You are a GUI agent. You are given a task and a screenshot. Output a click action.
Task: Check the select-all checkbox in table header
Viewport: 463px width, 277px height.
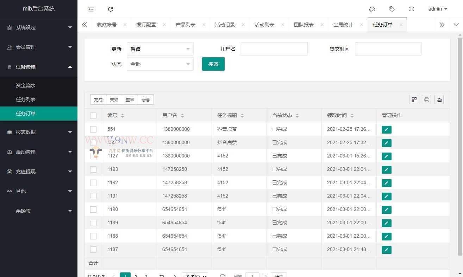93,116
